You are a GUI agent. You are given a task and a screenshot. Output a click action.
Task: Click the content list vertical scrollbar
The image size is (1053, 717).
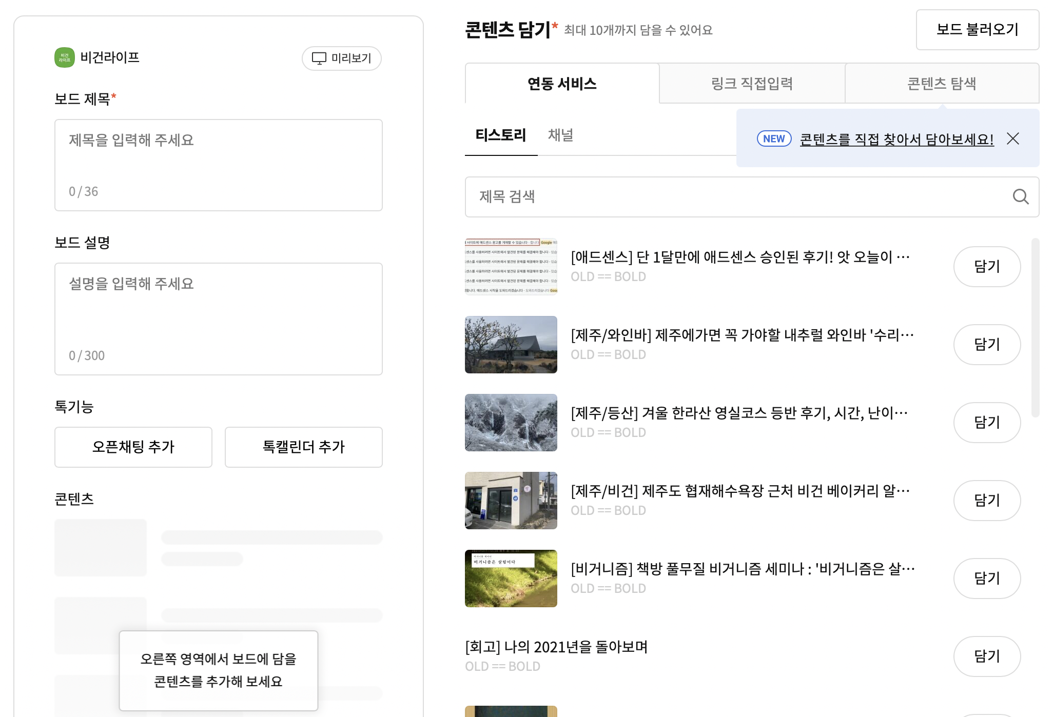tap(1035, 327)
